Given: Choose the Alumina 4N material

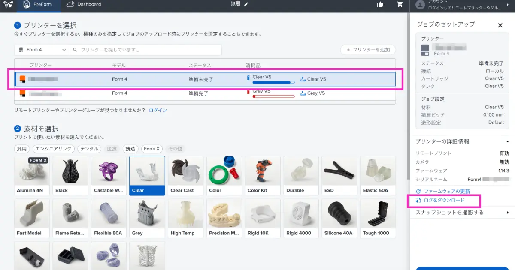Looking at the screenshot, I should click(x=32, y=176).
